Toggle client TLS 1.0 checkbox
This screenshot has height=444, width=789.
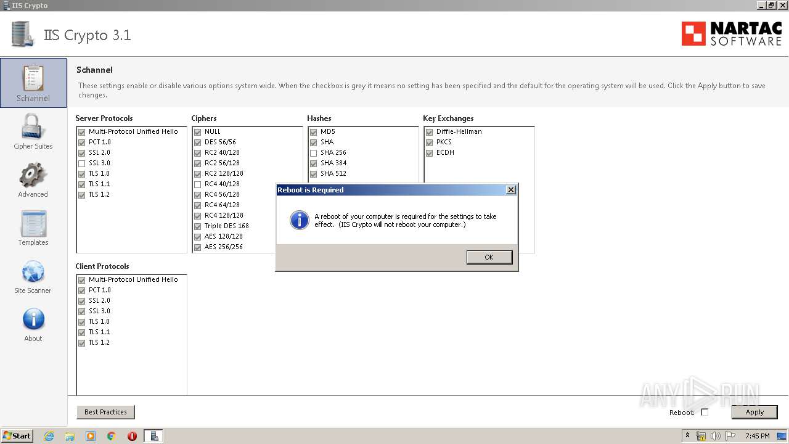click(81, 322)
